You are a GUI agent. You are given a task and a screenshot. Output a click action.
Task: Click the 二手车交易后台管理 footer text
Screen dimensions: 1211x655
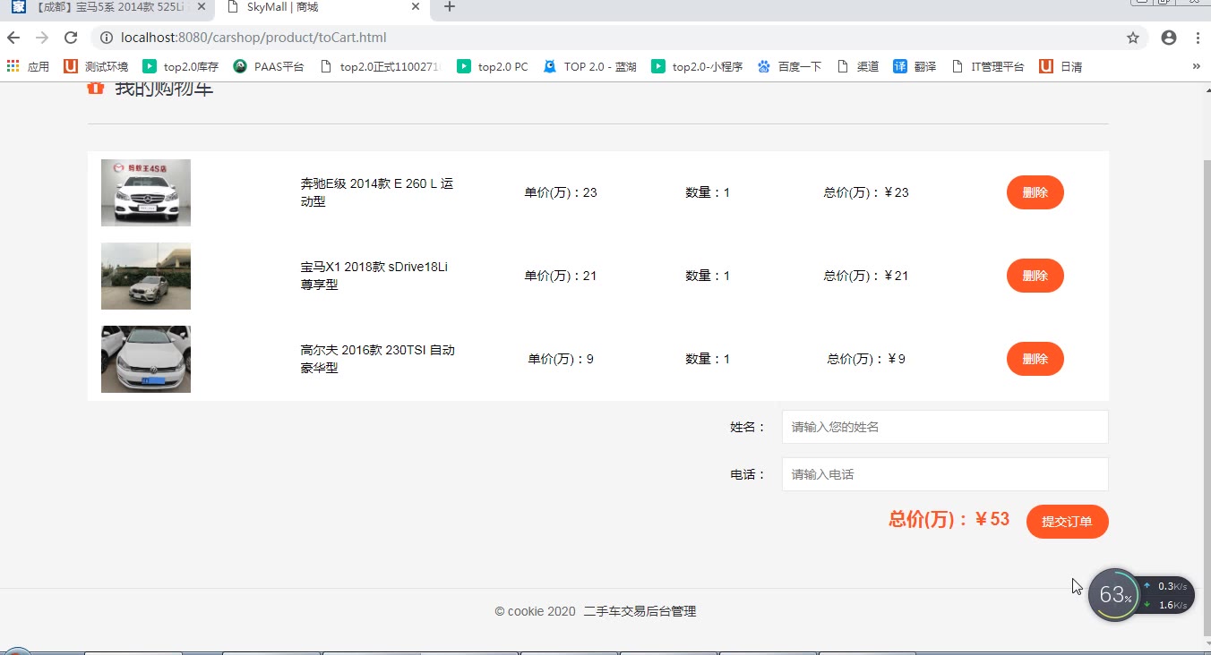pos(640,611)
